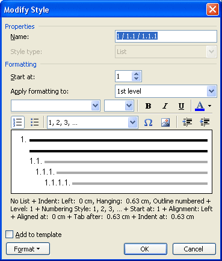Viewport: 222px width, 261px height.
Task: Click the Insert Picture icon
Action: click(165, 122)
